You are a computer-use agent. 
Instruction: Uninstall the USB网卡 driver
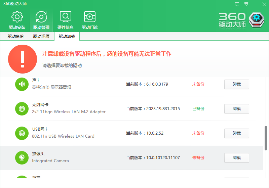tap(237, 133)
